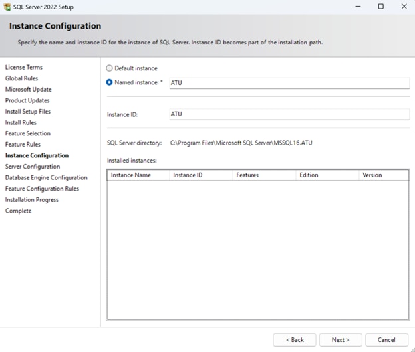Click the Installed instances label
The height and width of the screenshot is (352, 415).
132,161
